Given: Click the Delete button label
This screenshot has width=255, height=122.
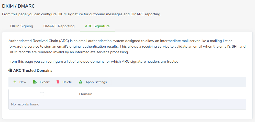Looking at the screenshot, I should click(67, 82).
